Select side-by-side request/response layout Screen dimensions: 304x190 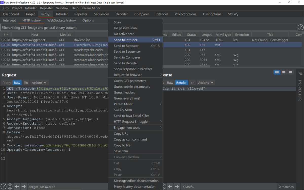[x=277, y=72]
